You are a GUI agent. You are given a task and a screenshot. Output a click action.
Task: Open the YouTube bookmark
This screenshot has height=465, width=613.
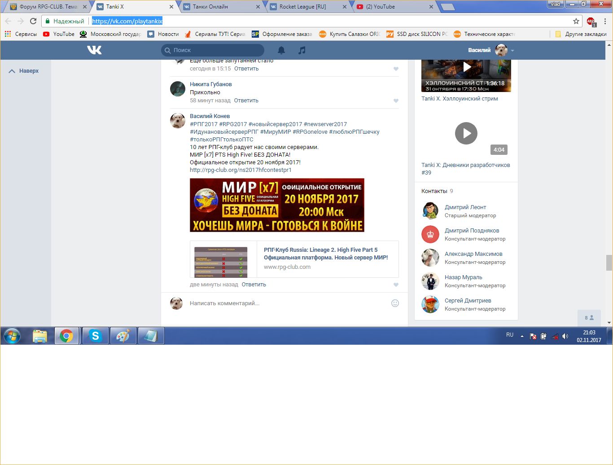coord(59,34)
